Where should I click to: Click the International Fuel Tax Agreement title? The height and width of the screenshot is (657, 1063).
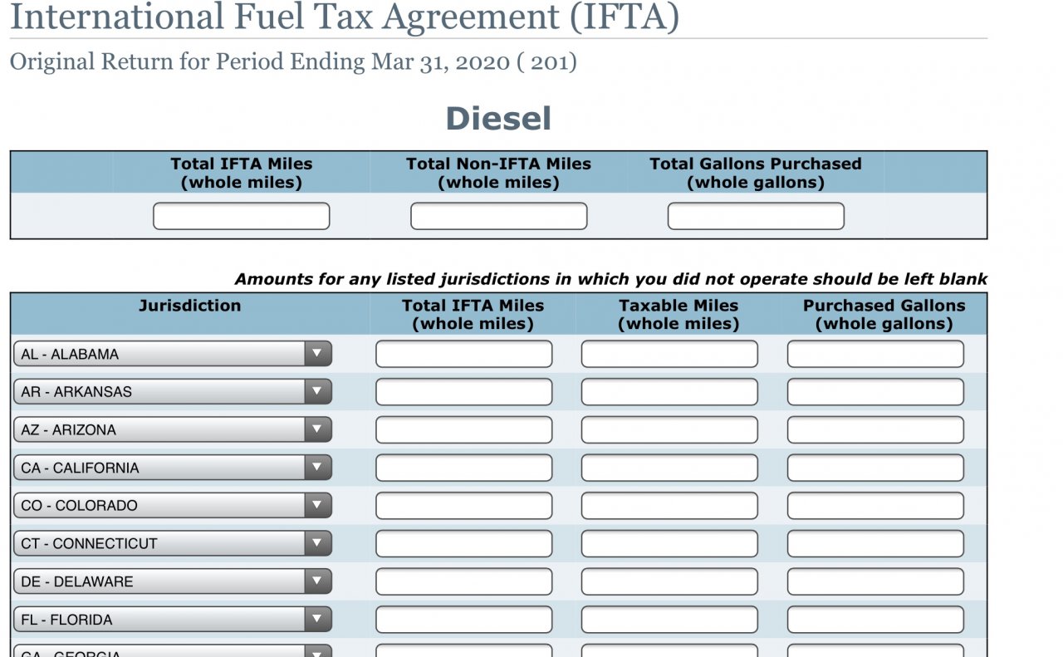(x=345, y=17)
